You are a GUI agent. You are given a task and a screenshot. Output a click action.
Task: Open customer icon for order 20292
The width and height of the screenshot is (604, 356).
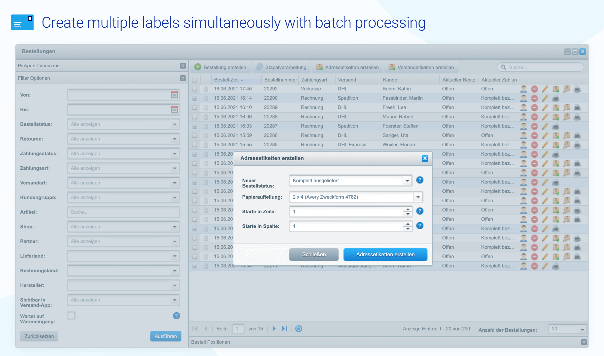pyautogui.click(x=523, y=89)
